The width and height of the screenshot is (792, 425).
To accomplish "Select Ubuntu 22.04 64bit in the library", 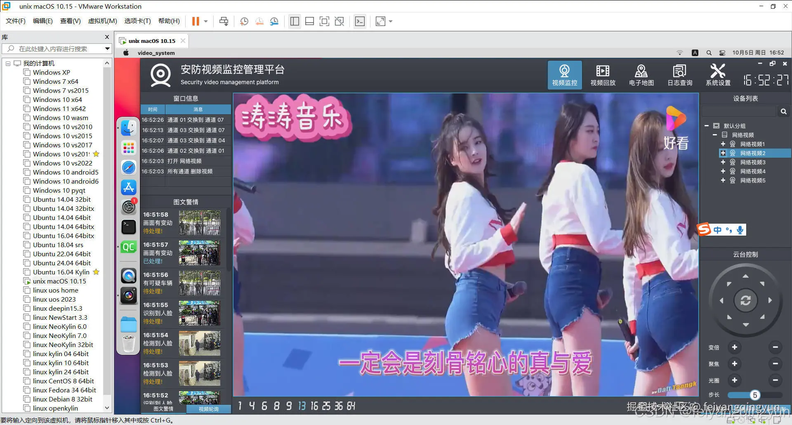I will (61, 254).
